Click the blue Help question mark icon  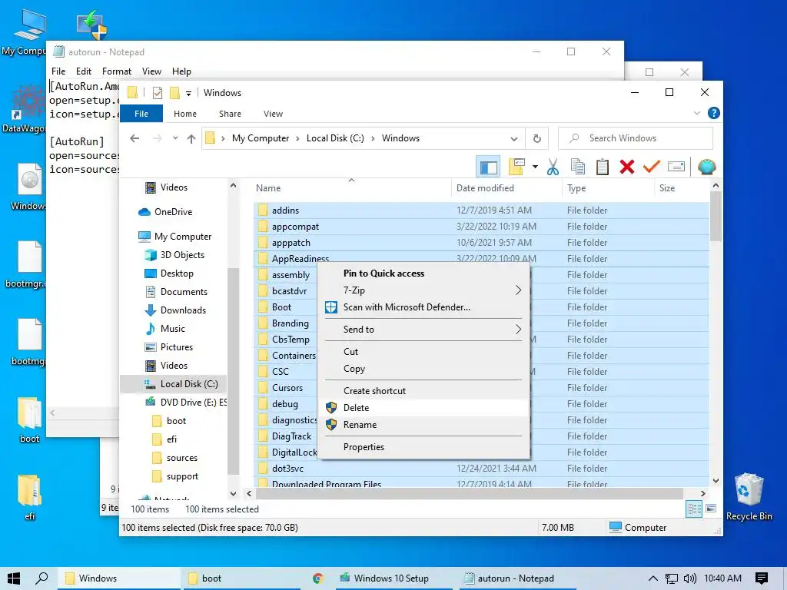(x=714, y=114)
